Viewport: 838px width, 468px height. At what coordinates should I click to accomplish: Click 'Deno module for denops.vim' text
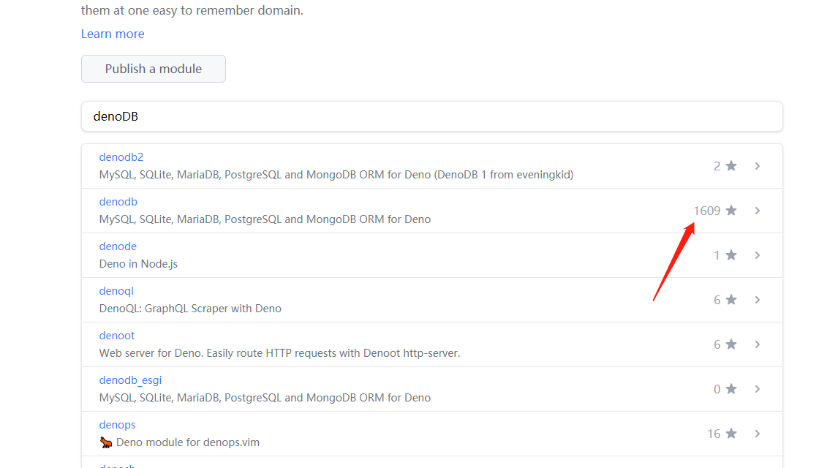188,442
